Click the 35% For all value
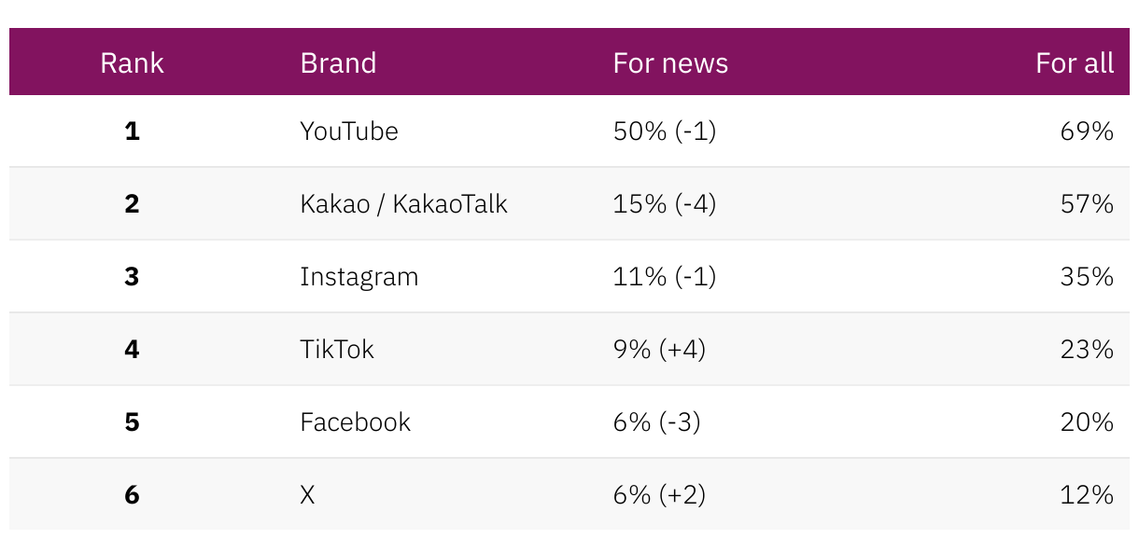 click(1087, 277)
